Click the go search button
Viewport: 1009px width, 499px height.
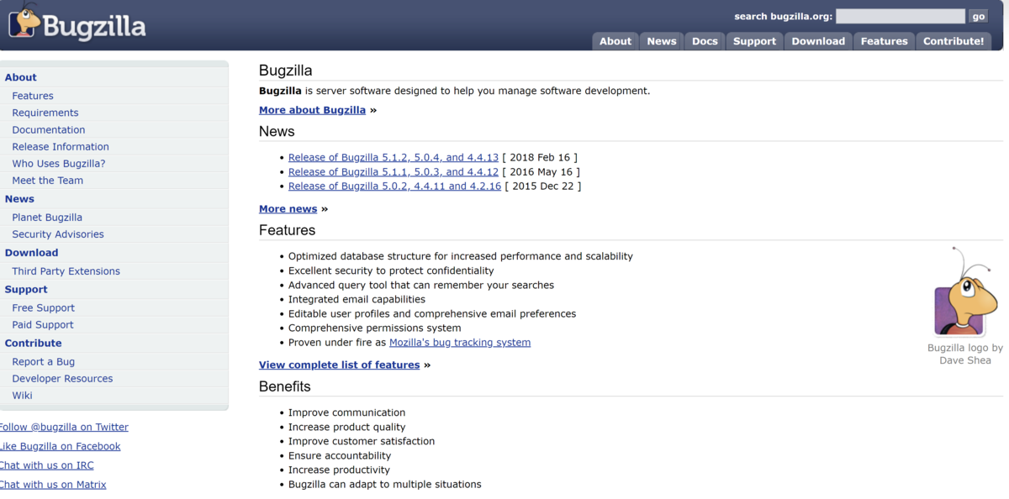pos(978,16)
